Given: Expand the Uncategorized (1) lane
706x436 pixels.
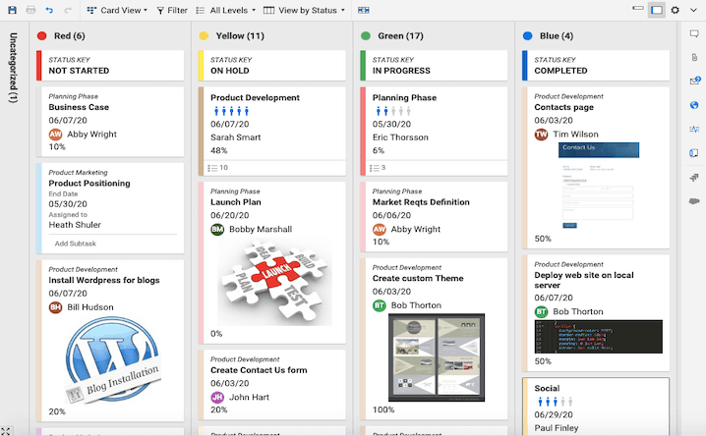Looking at the screenshot, I should pos(13,68).
